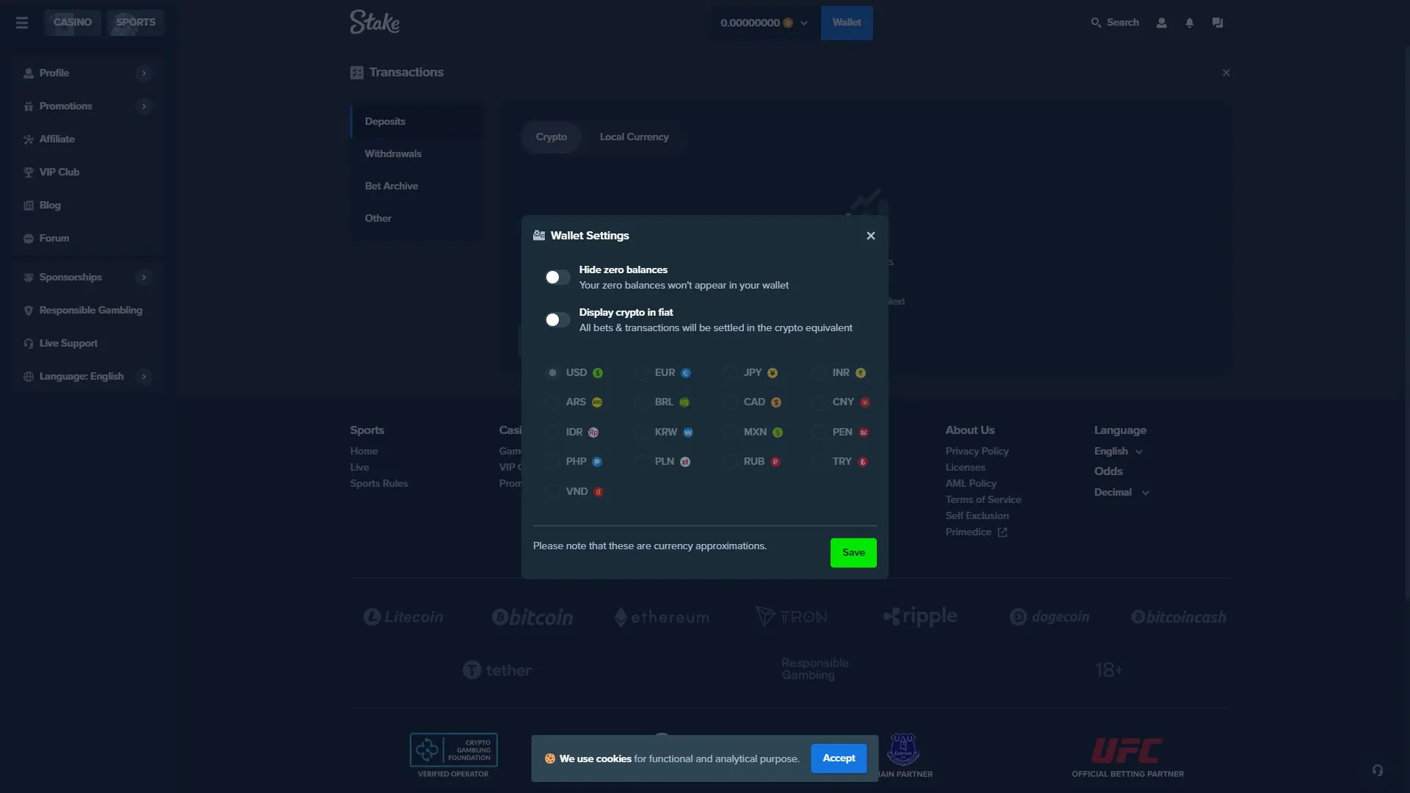Select the BRL currency radio button

tap(642, 402)
